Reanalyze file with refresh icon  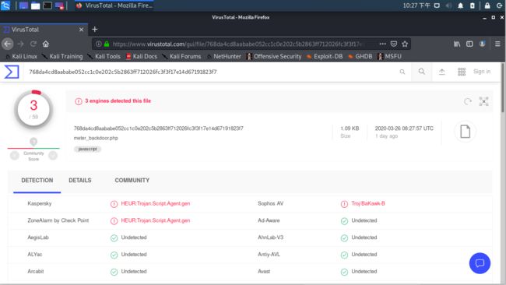point(468,102)
